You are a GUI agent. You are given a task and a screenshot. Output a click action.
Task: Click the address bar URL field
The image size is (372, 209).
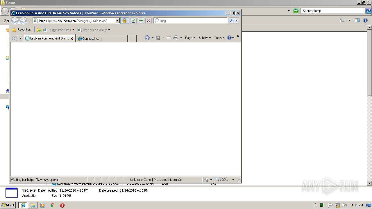76,21
